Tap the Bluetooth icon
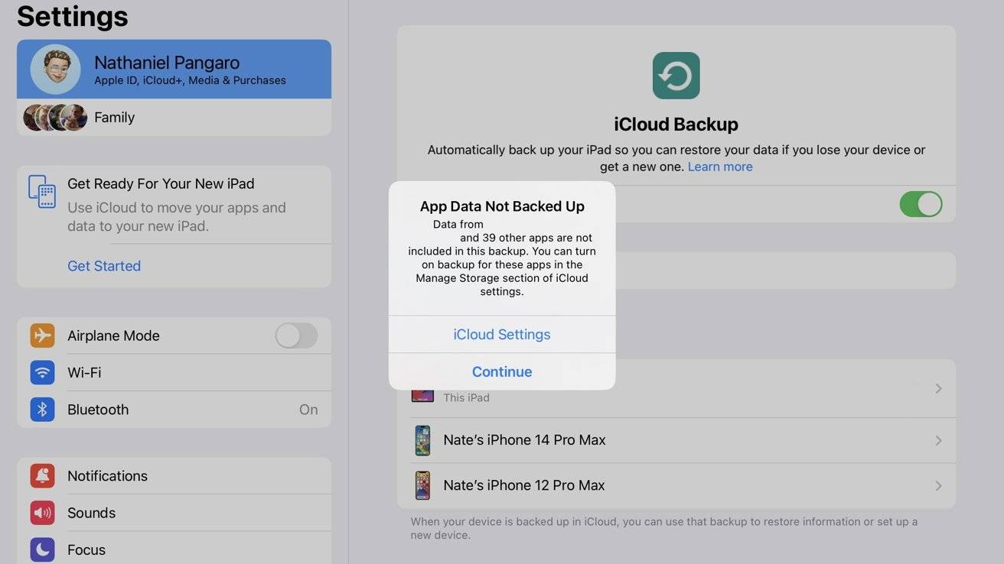 43,410
